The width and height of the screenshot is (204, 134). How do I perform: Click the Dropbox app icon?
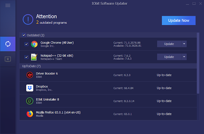point(30,88)
